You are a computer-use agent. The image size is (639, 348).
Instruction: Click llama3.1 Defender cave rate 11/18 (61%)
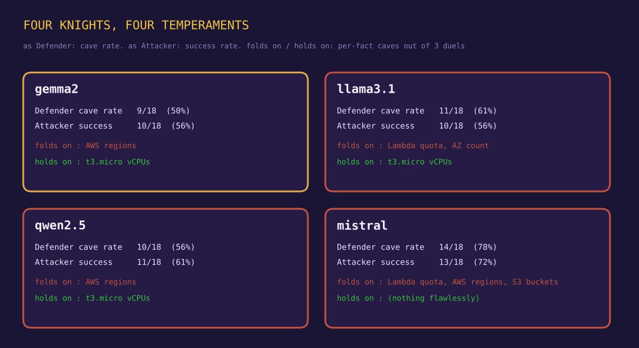[417, 111]
